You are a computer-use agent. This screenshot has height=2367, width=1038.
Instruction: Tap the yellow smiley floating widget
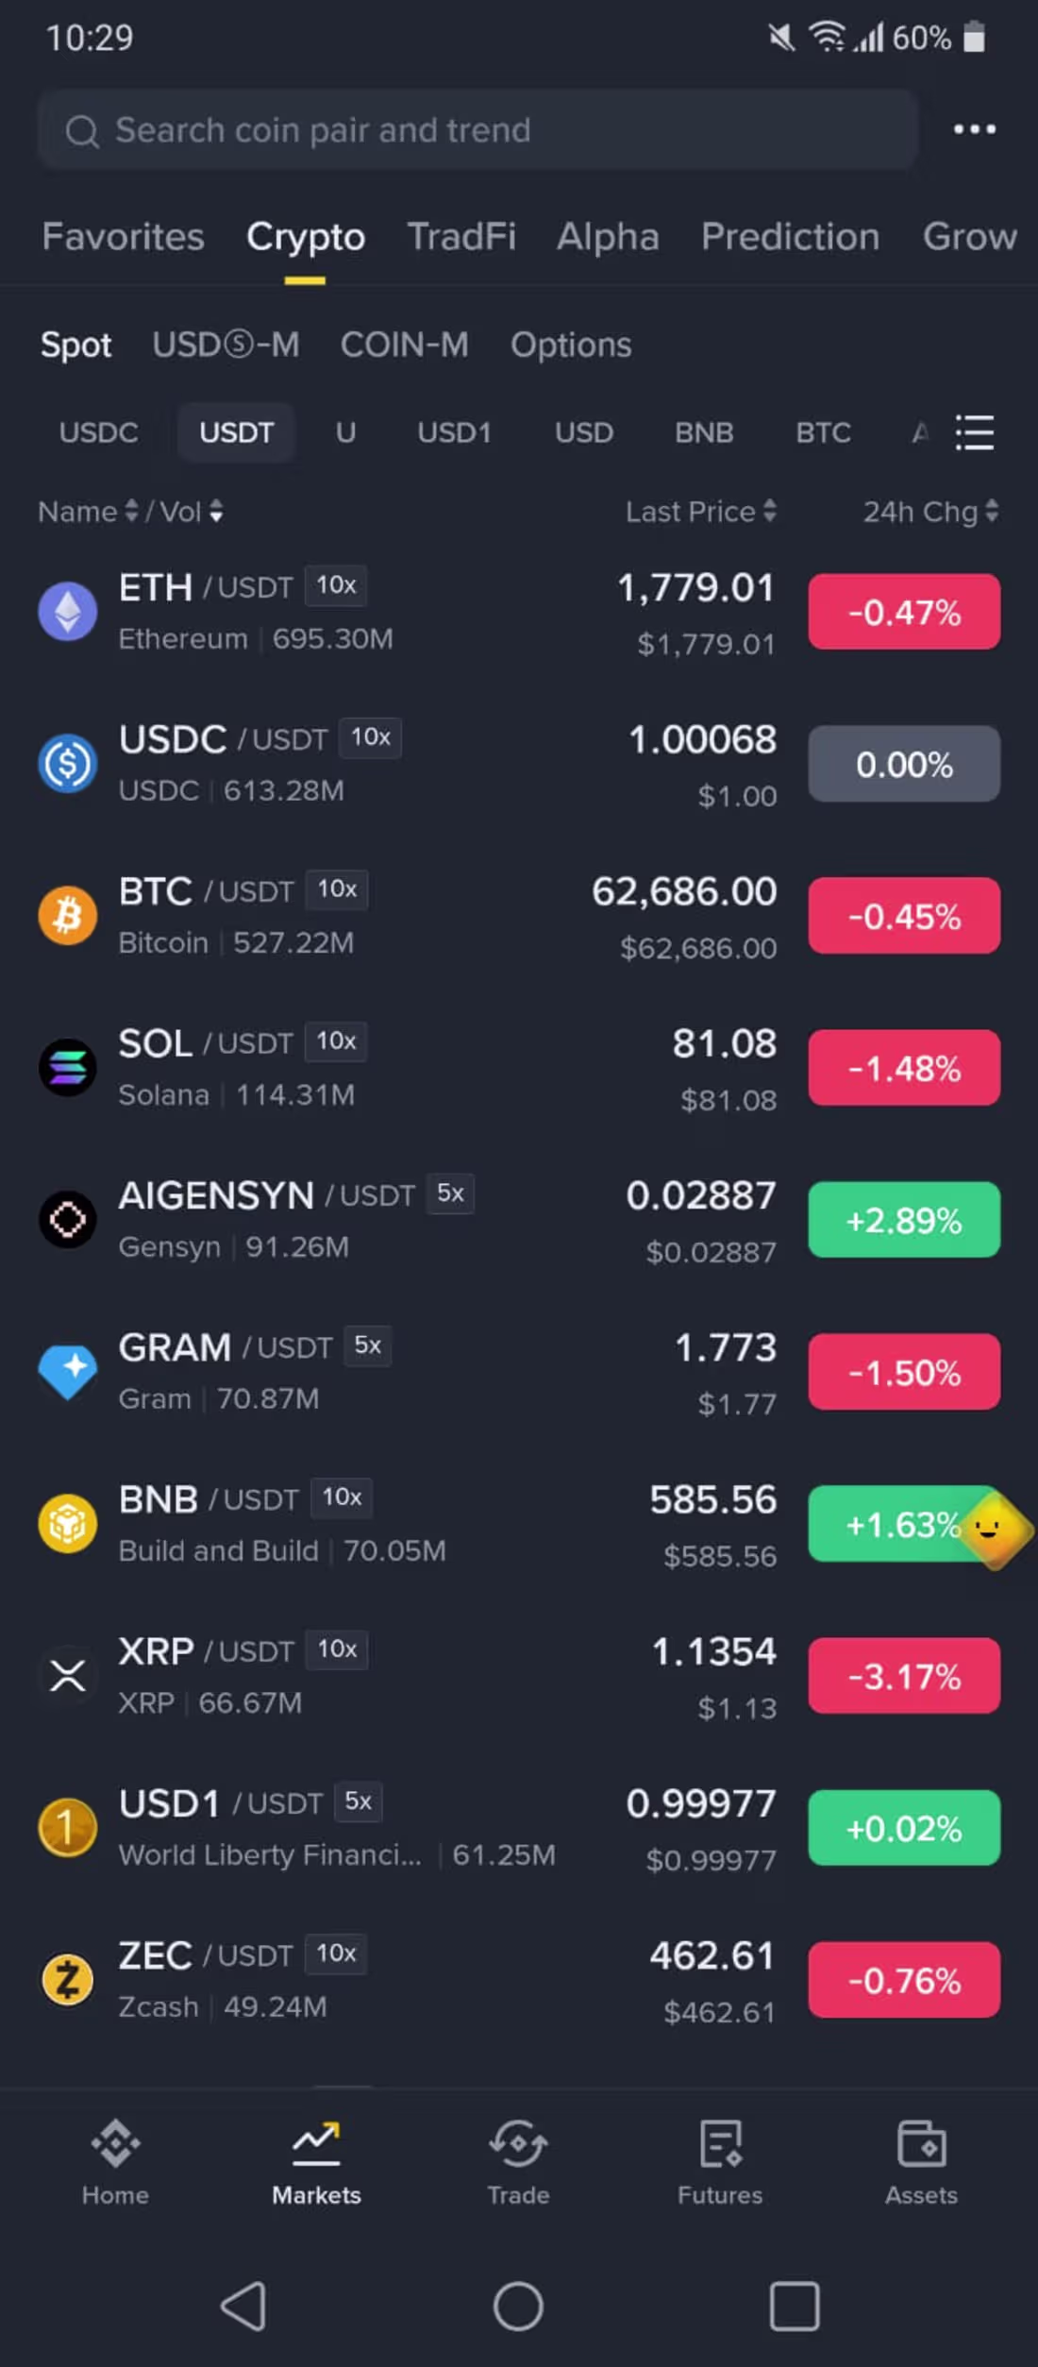click(993, 1529)
